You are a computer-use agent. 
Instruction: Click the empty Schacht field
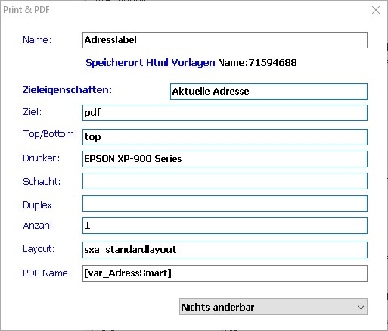[x=225, y=181]
